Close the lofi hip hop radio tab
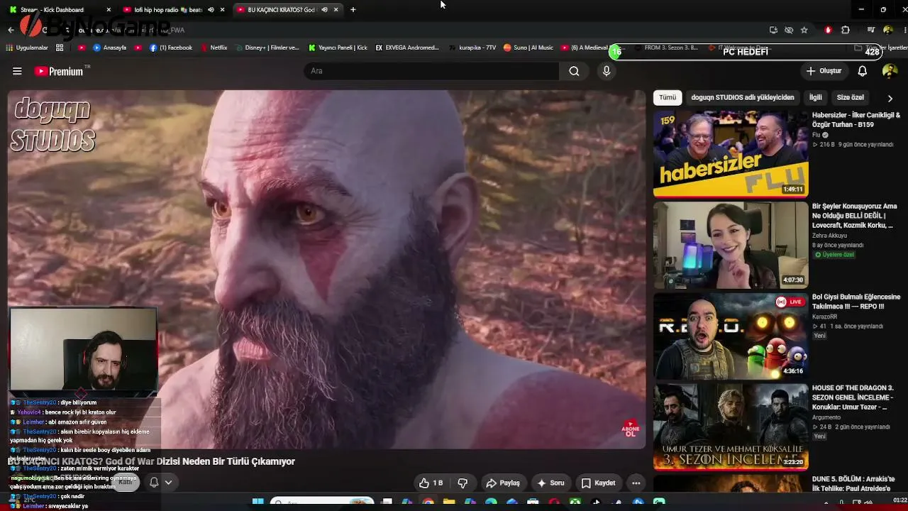The image size is (908, 511). 223,10
